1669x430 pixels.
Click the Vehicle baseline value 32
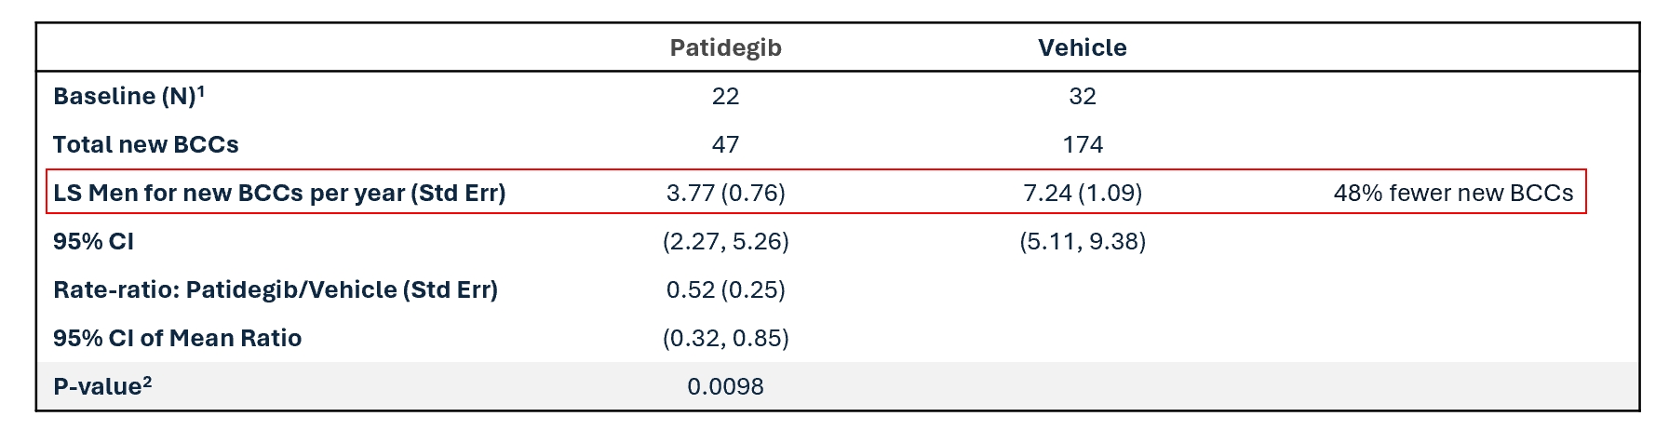click(x=1082, y=96)
